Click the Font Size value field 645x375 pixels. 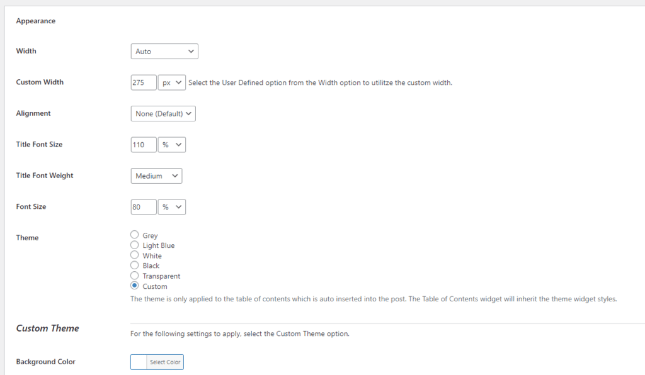[144, 207]
